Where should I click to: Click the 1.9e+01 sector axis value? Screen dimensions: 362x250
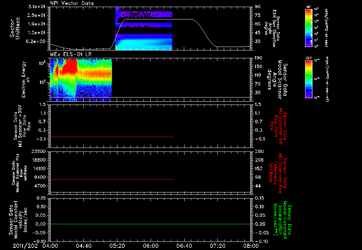(x=37, y=24)
